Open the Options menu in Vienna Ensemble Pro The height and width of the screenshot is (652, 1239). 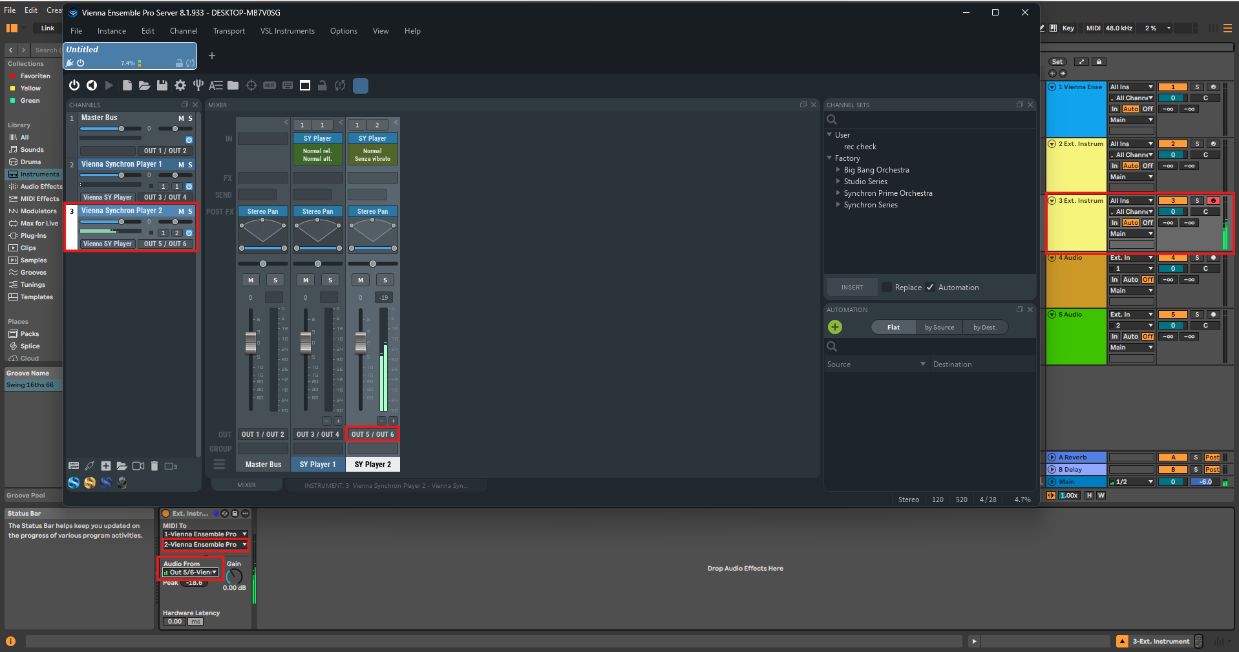343,31
